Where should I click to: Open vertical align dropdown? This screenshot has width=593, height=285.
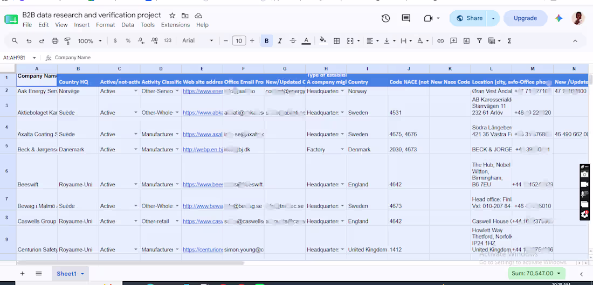pos(389,41)
